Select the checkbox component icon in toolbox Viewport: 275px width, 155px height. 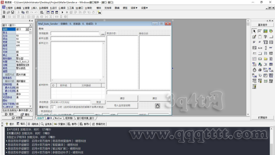[254, 42]
